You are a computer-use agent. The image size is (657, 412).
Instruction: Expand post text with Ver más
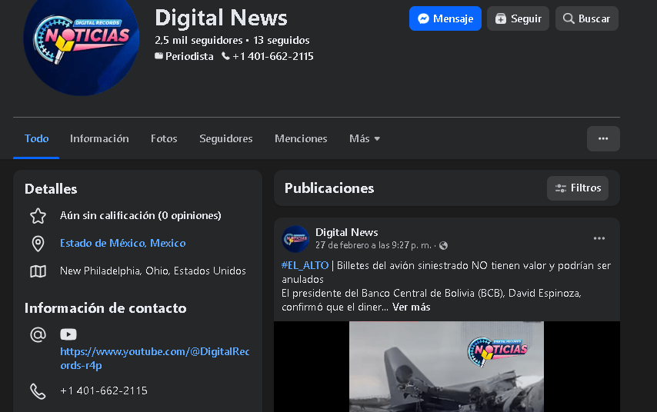coord(411,307)
